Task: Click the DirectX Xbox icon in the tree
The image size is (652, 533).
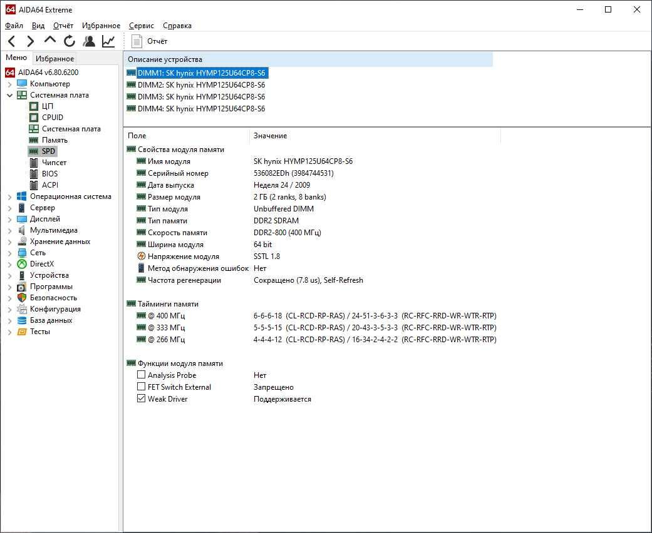Action: [x=22, y=264]
